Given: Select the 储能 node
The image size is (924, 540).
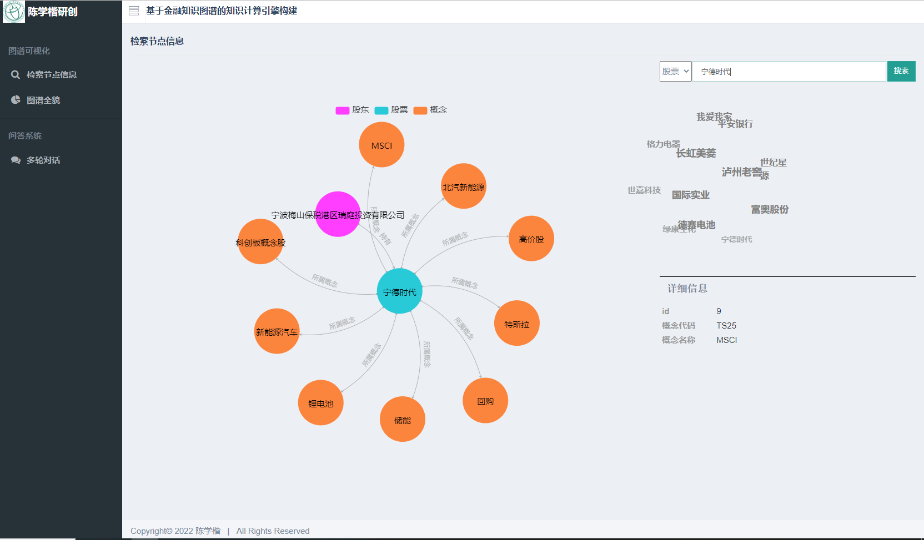Looking at the screenshot, I should (403, 420).
